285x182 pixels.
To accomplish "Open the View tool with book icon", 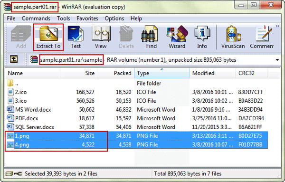I will pos(101,37).
